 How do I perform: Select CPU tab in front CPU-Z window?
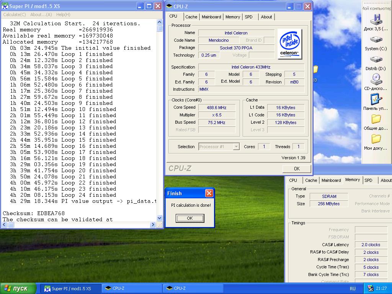click(x=173, y=16)
